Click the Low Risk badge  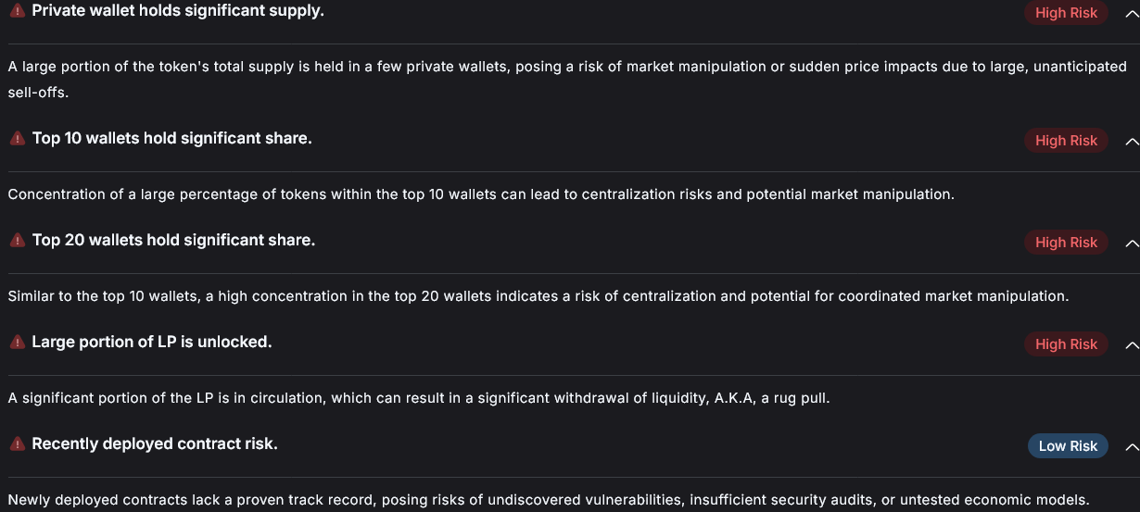coord(1068,446)
